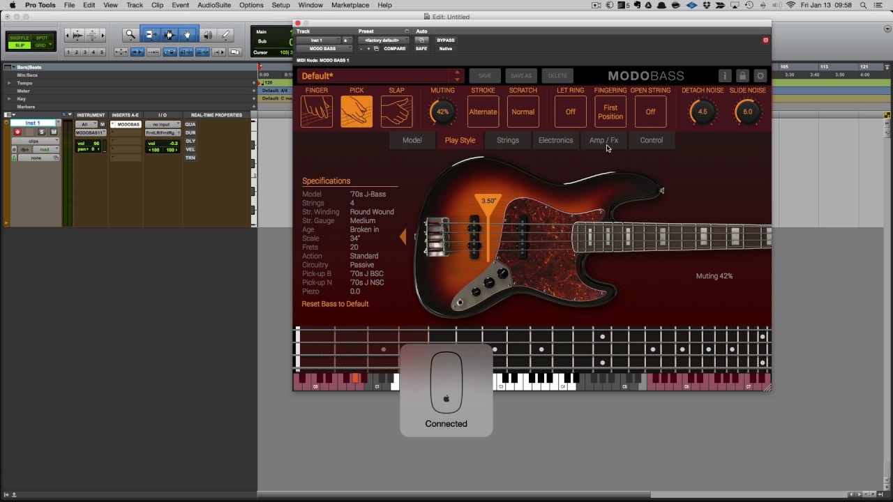Select the Scrubber speaker tool
The width and height of the screenshot is (893, 502).
(x=207, y=35)
